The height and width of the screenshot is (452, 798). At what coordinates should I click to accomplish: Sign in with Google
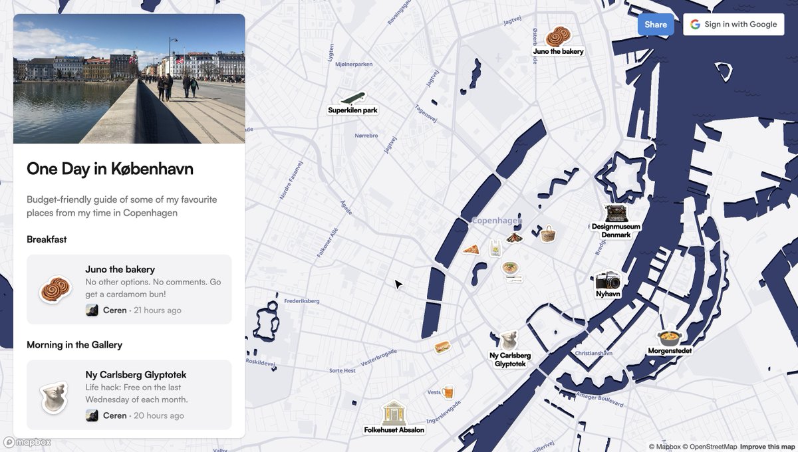click(x=733, y=25)
